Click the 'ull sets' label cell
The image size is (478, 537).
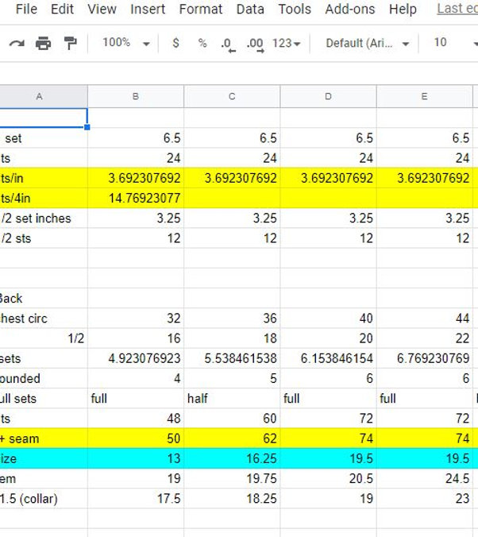click(x=44, y=398)
